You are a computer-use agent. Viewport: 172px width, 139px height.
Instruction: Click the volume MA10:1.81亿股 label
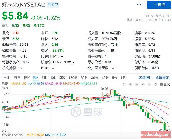pyautogui.click(x=55, y=135)
